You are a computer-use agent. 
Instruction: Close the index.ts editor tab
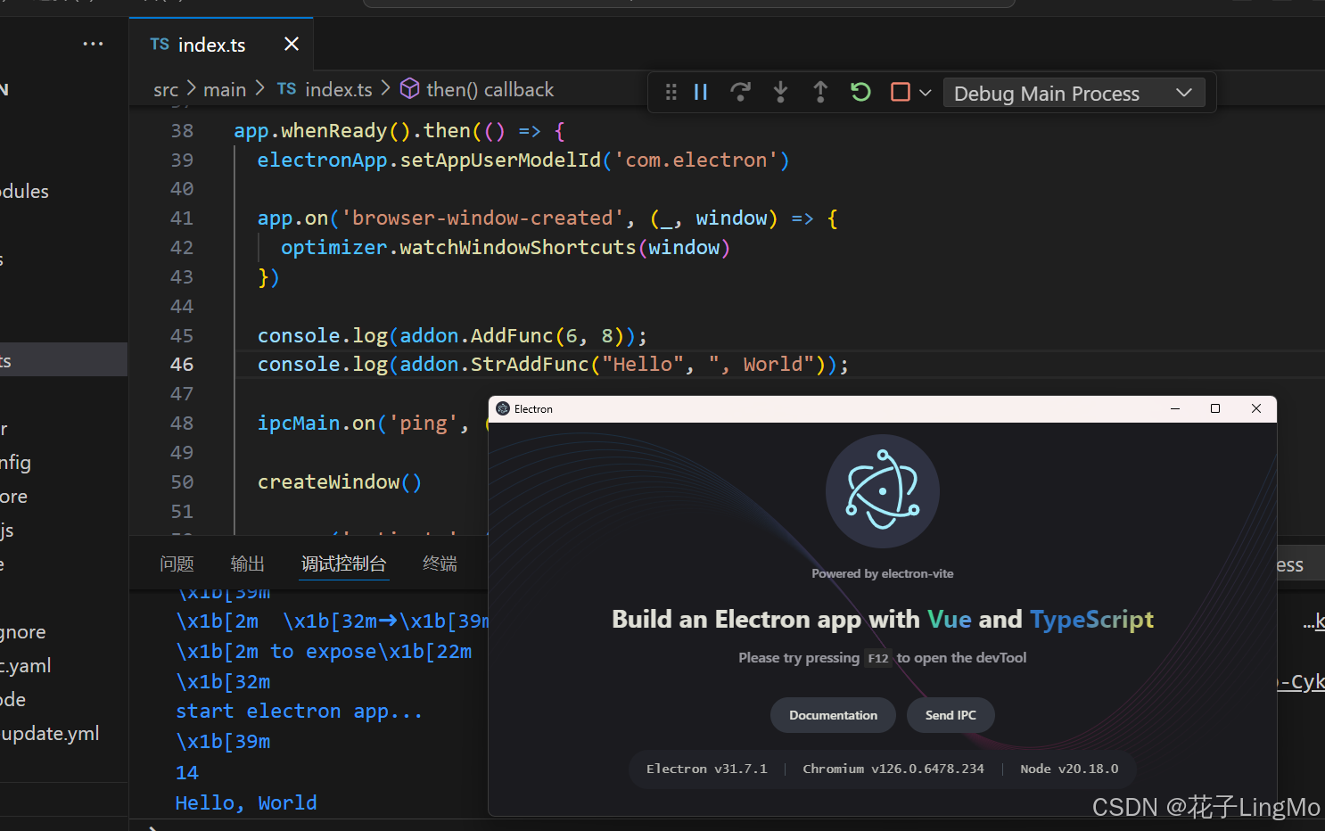click(292, 44)
